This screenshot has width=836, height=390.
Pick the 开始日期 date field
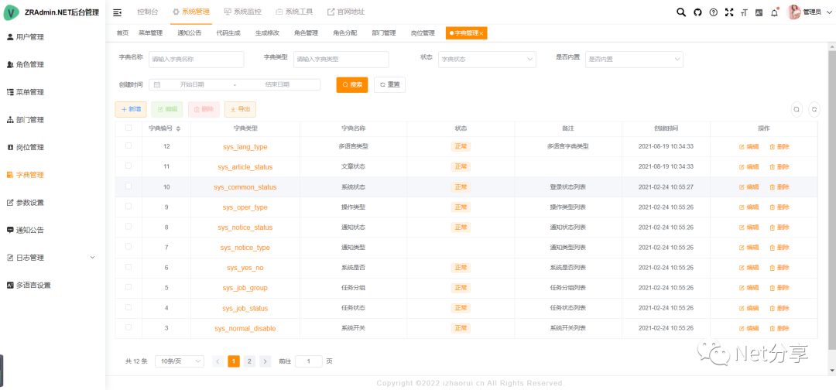[193, 84]
